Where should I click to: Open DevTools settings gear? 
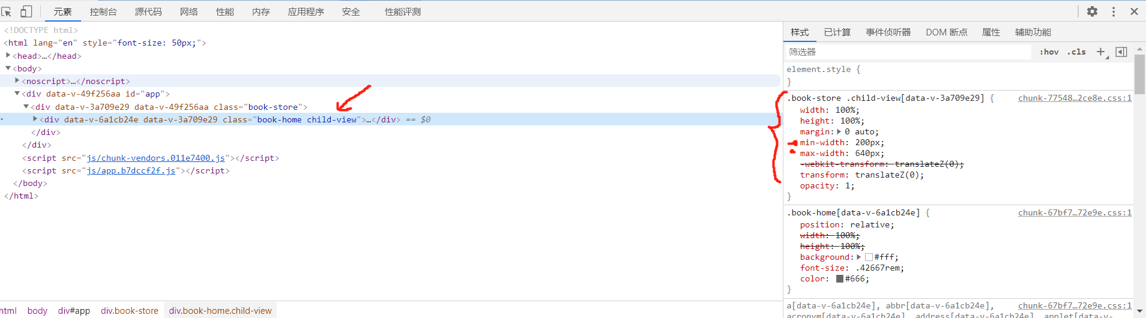(x=1093, y=11)
